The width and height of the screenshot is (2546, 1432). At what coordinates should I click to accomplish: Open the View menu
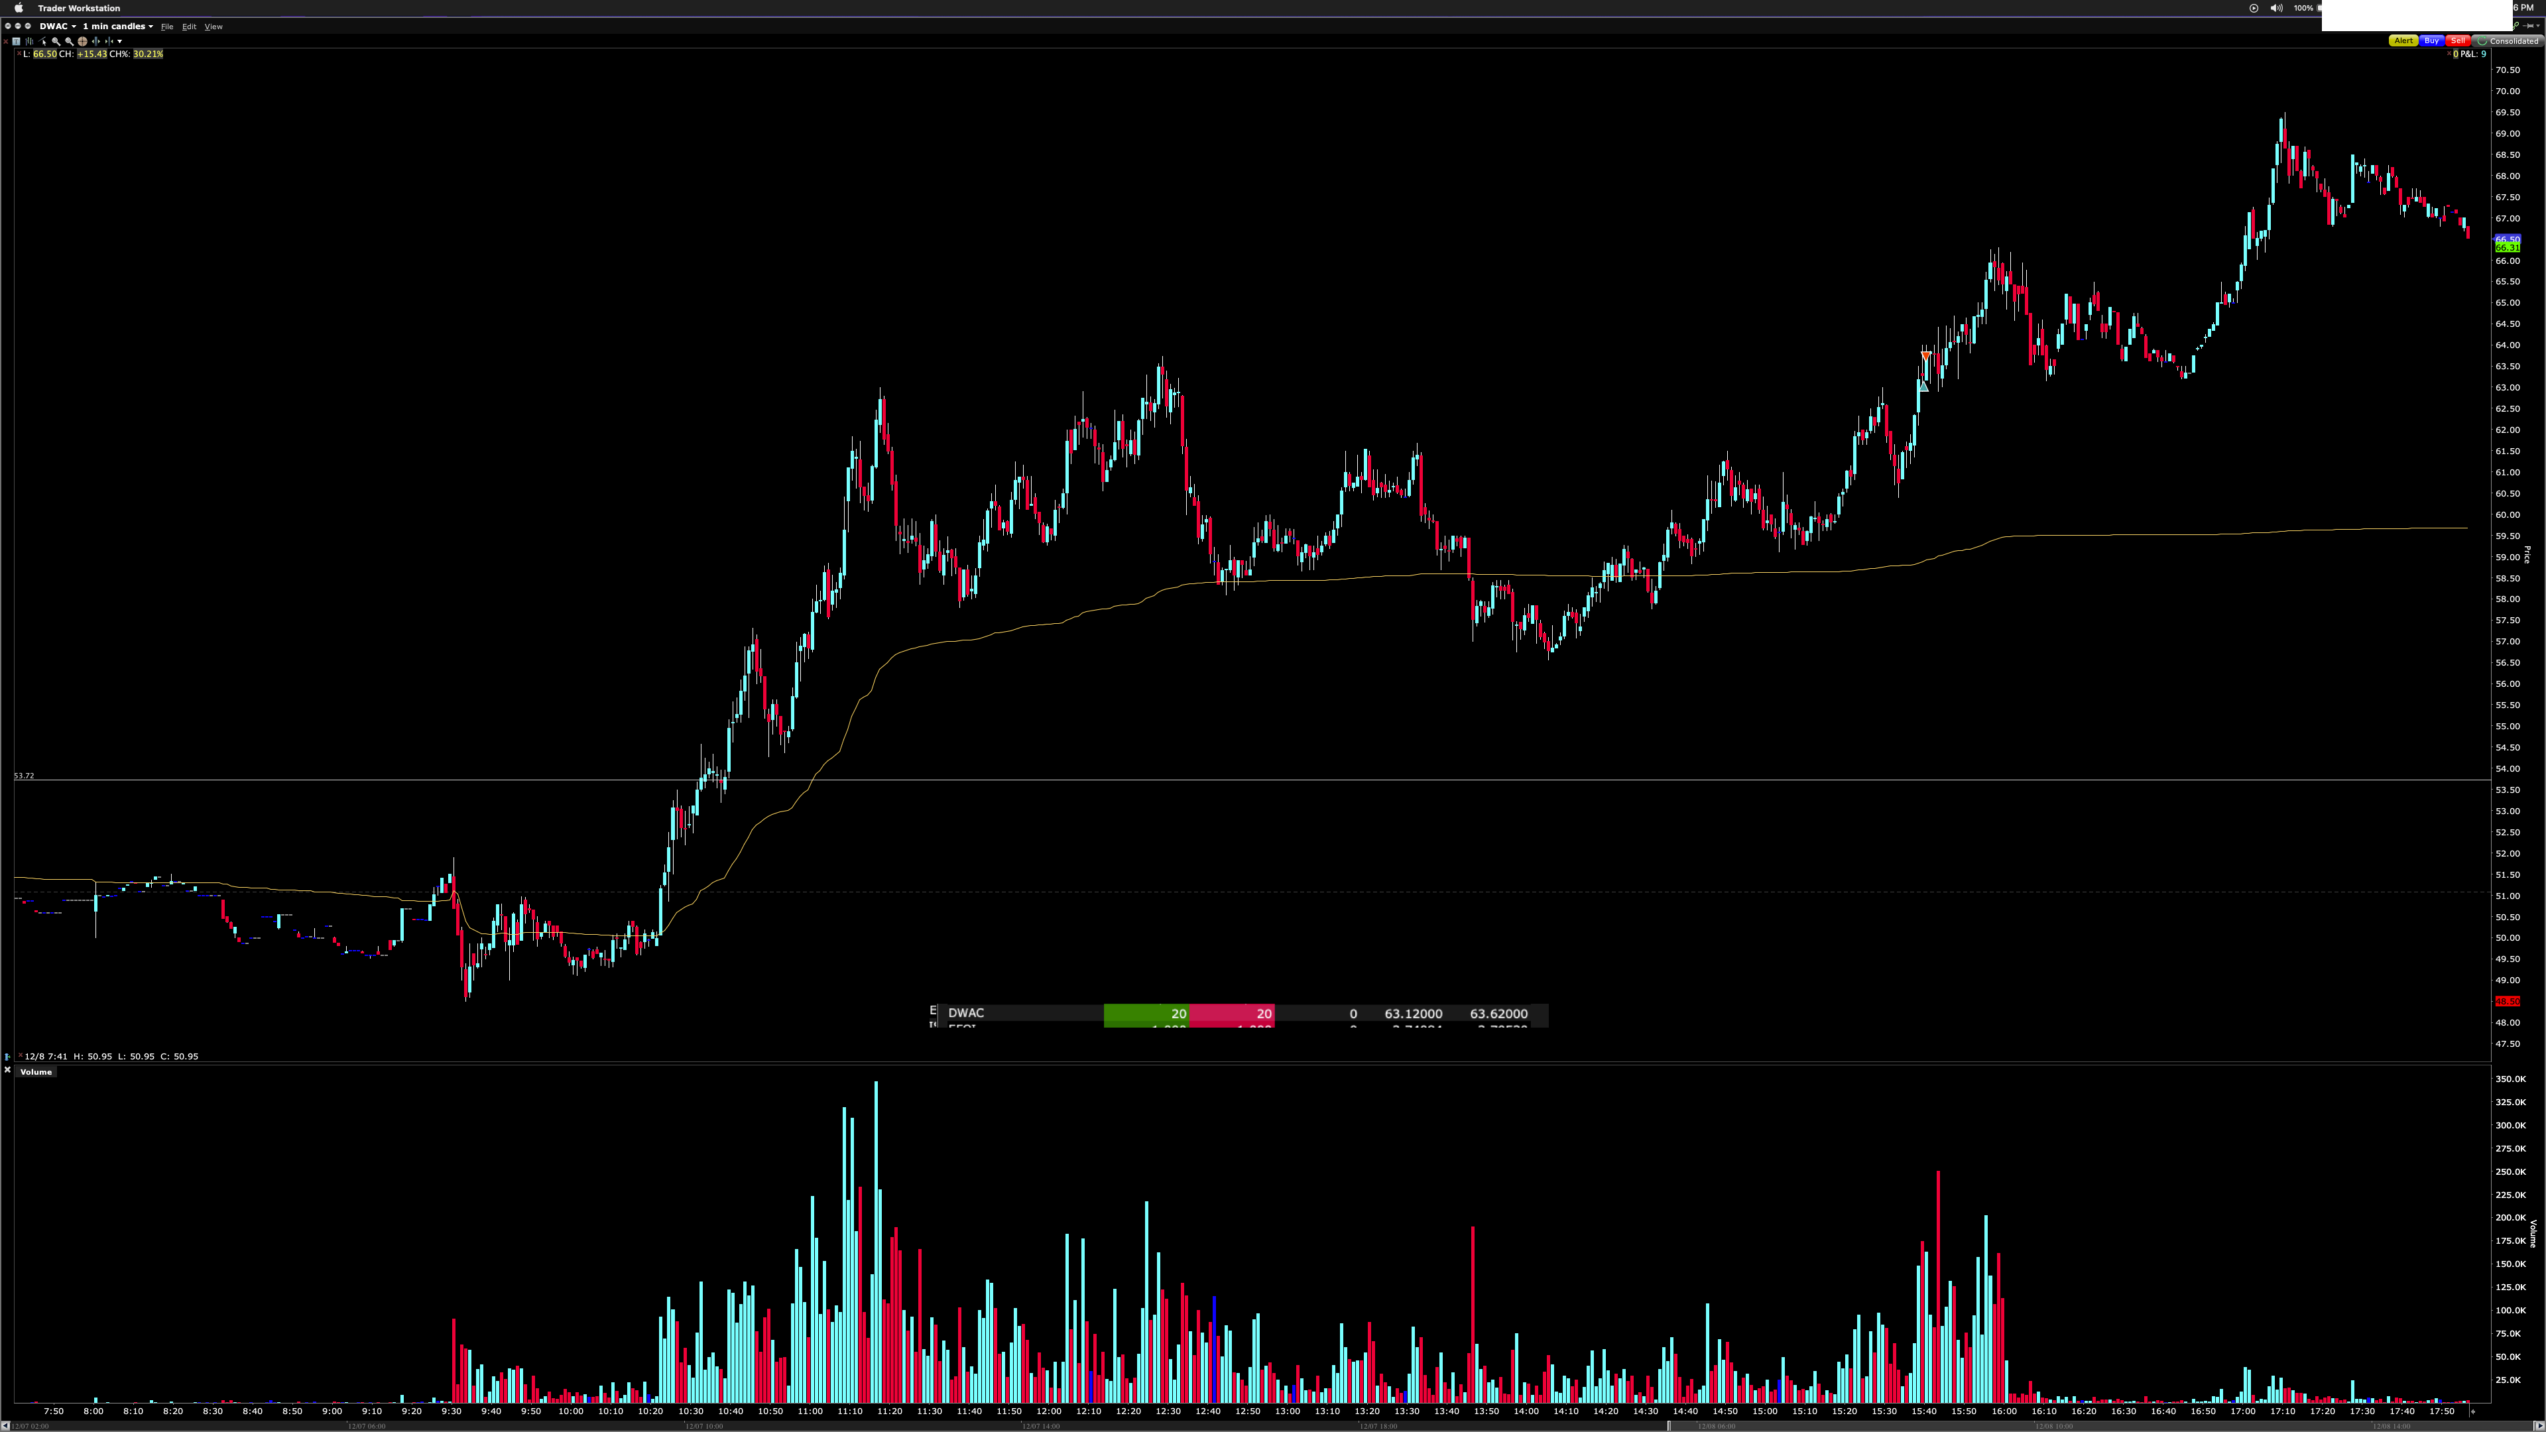(213, 27)
